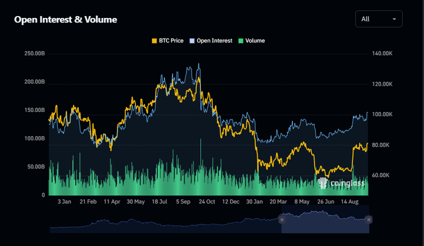Click the 250.00B left axis label
The image size is (424, 246).
[x=35, y=53]
